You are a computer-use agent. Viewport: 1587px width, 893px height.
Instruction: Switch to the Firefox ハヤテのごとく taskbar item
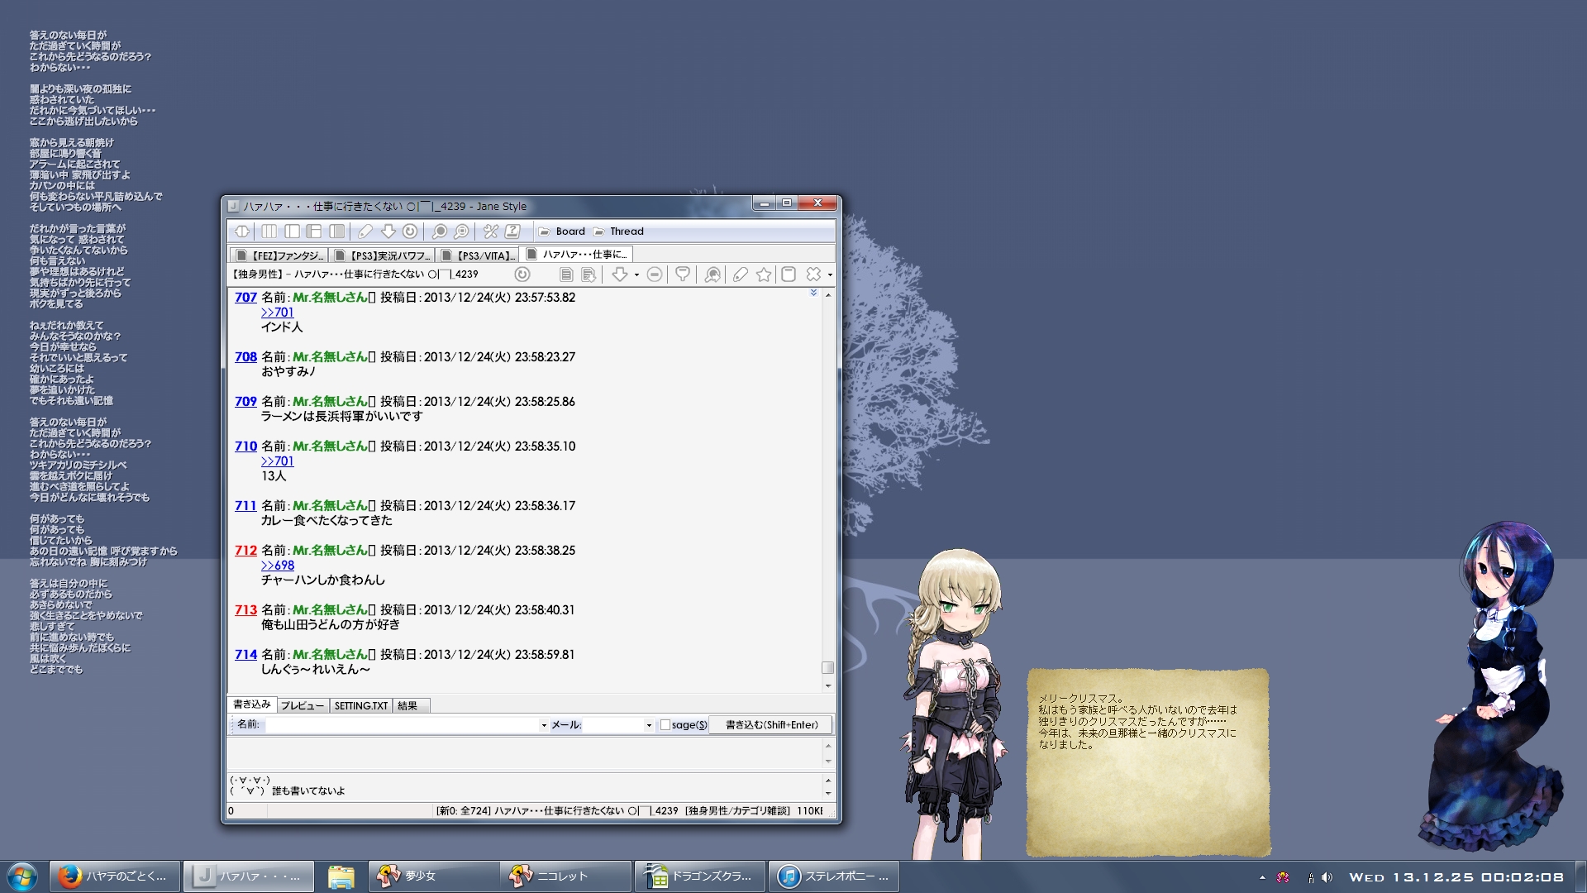point(115,876)
